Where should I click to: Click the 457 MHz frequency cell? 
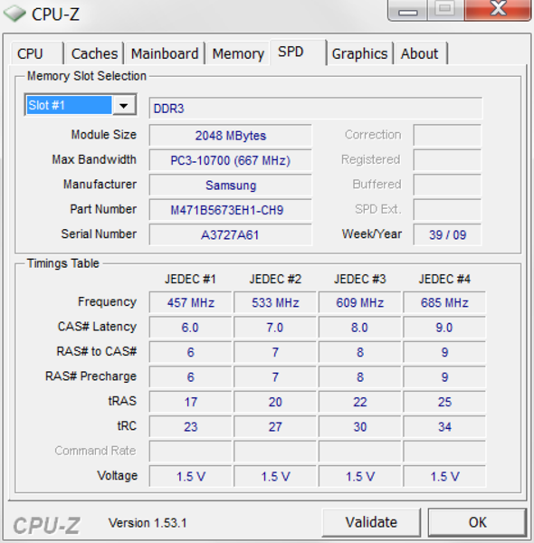pyautogui.click(x=190, y=302)
